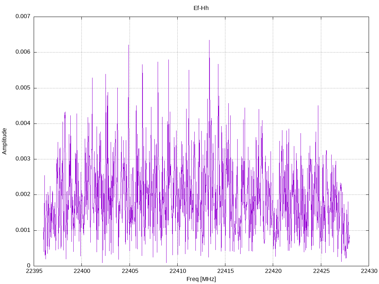Viewport: 379px width, 284px height.
Task: Click the 0.004 y-axis tick label
Action: 23,123
